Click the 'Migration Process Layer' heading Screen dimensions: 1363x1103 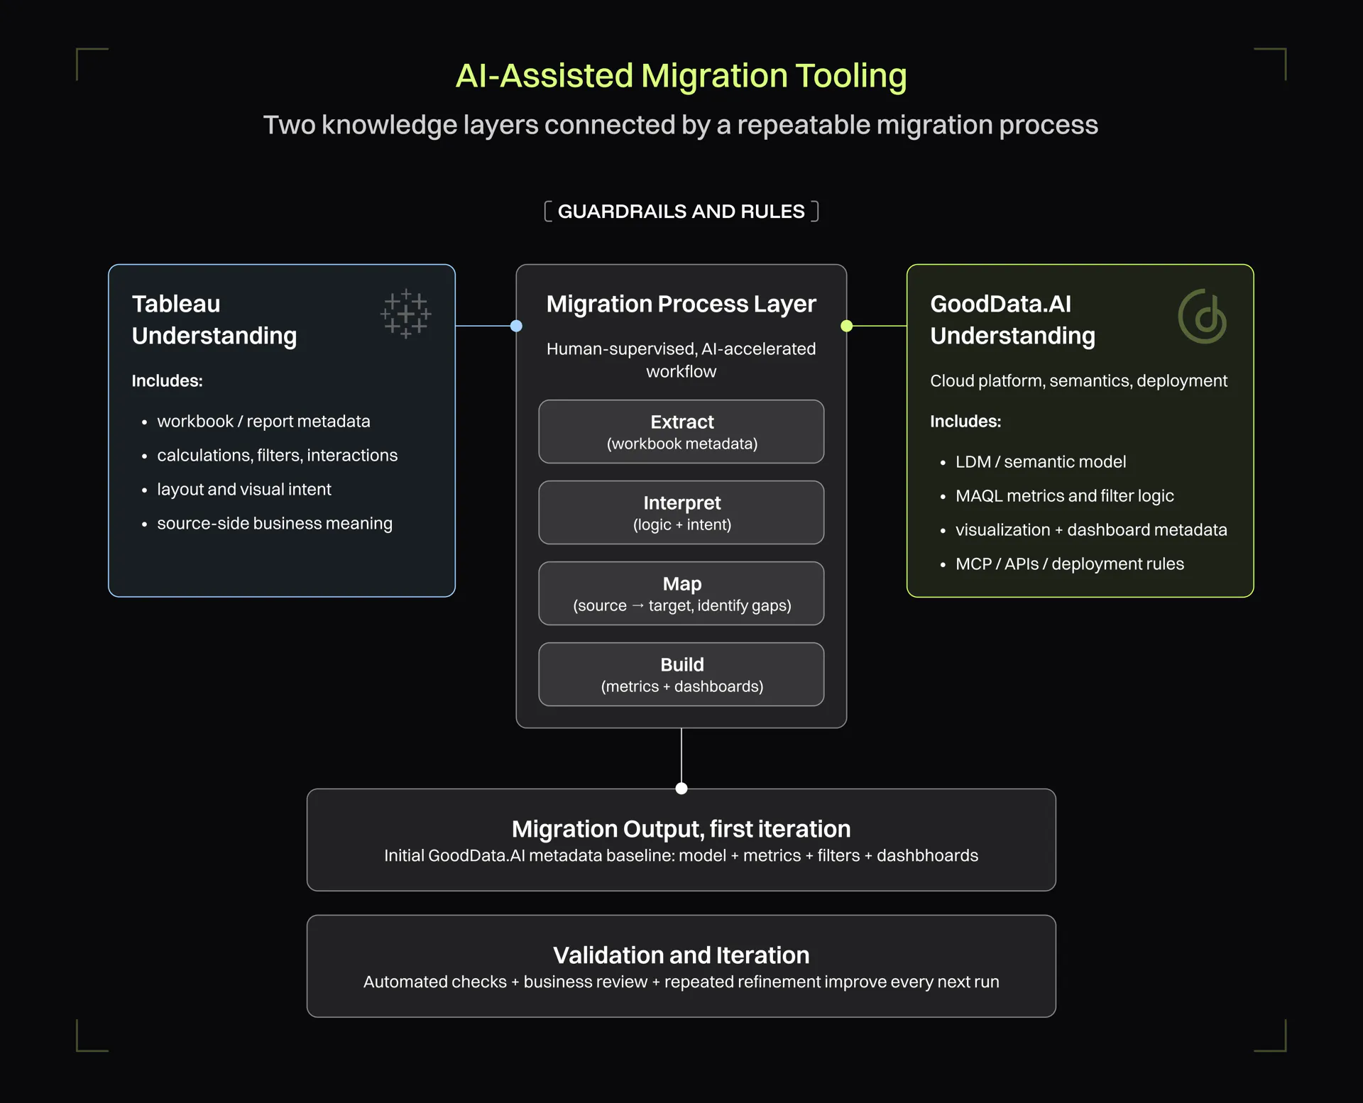[x=681, y=304]
